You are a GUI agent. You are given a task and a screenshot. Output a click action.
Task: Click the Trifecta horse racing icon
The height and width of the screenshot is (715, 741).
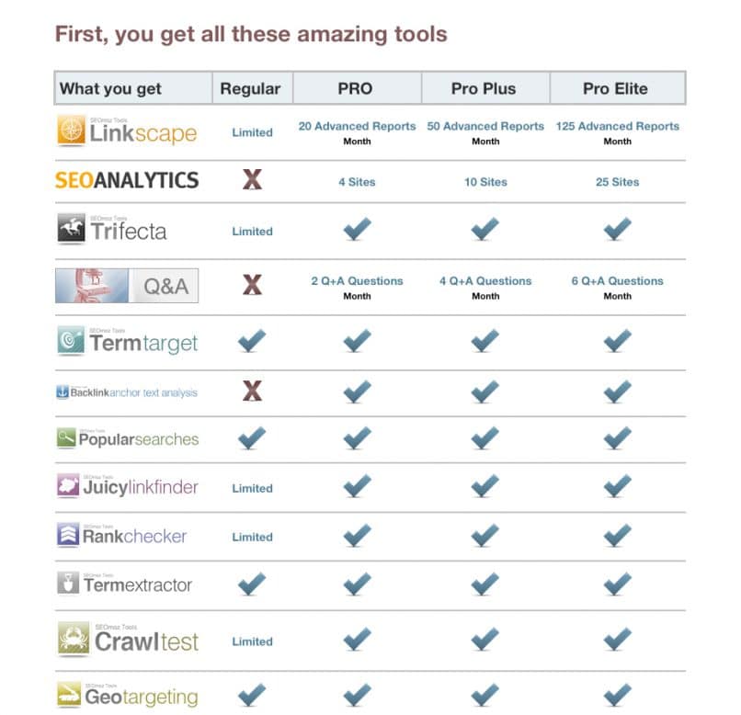72,228
